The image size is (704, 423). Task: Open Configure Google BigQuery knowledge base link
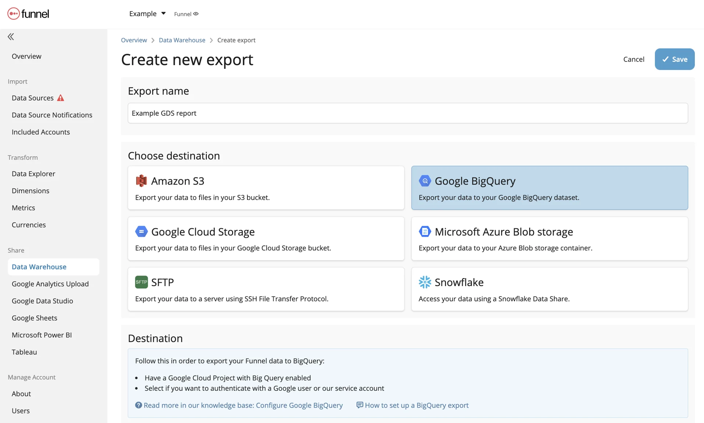point(243,405)
